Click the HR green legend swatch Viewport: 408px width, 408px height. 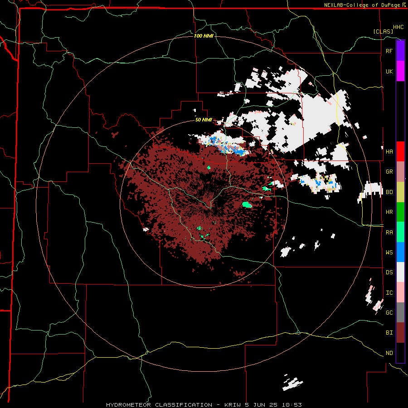[400, 212]
